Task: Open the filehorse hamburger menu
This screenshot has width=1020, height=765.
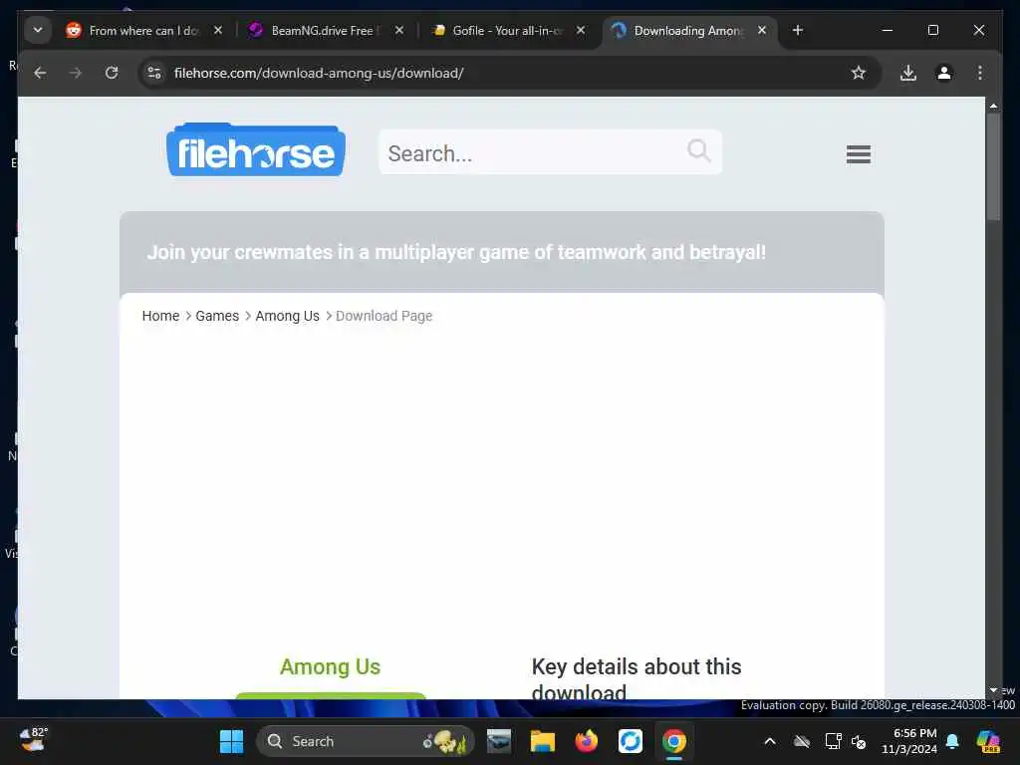Action: 858,154
